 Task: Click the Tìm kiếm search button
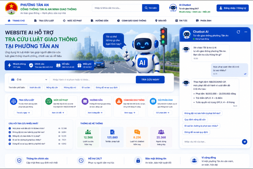pyautogui.click(x=150, y=8)
